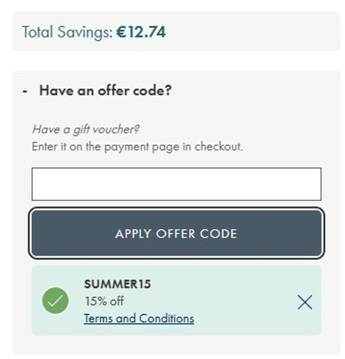
Task: Click the "Total Savings:" label
Action: (x=67, y=32)
